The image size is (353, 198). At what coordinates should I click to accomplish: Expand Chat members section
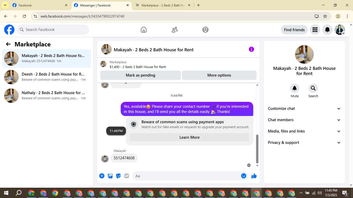304,120
